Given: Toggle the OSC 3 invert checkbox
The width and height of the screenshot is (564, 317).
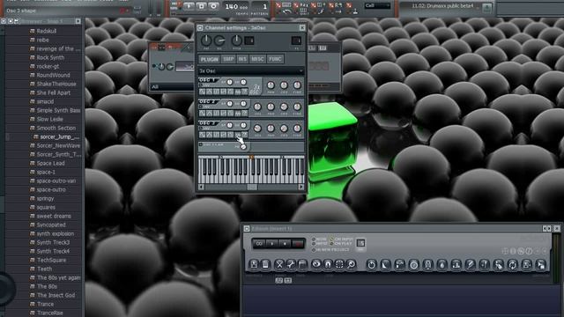Looking at the screenshot, I should [x=201, y=128].
